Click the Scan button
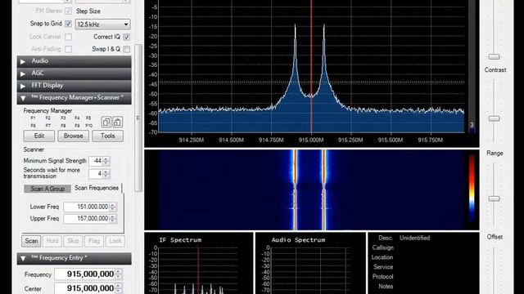This screenshot has height=294, width=524. [31, 241]
